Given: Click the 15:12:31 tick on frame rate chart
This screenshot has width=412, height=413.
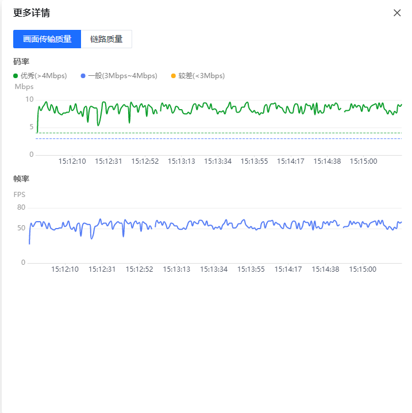Looking at the screenshot, I should pyautogui.click(x=102, y=269).
